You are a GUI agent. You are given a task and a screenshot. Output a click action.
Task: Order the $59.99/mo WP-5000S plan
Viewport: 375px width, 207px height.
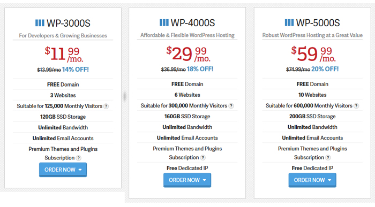coord(312,180)
